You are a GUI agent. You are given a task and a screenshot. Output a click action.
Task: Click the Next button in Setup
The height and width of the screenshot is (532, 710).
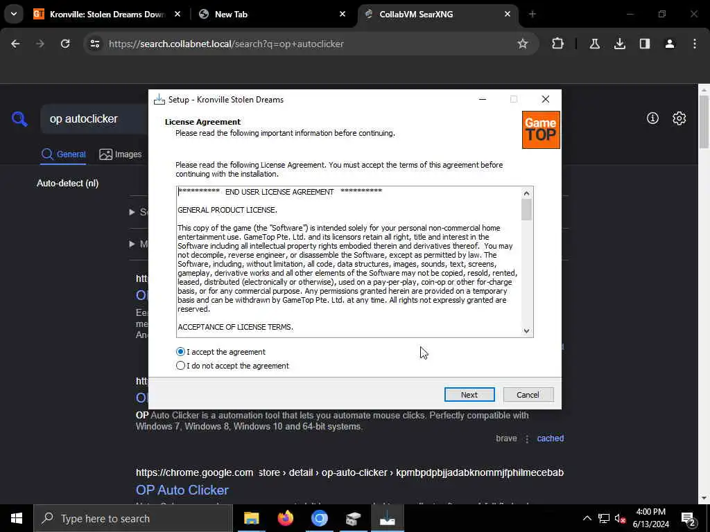(x=469, y=394)
